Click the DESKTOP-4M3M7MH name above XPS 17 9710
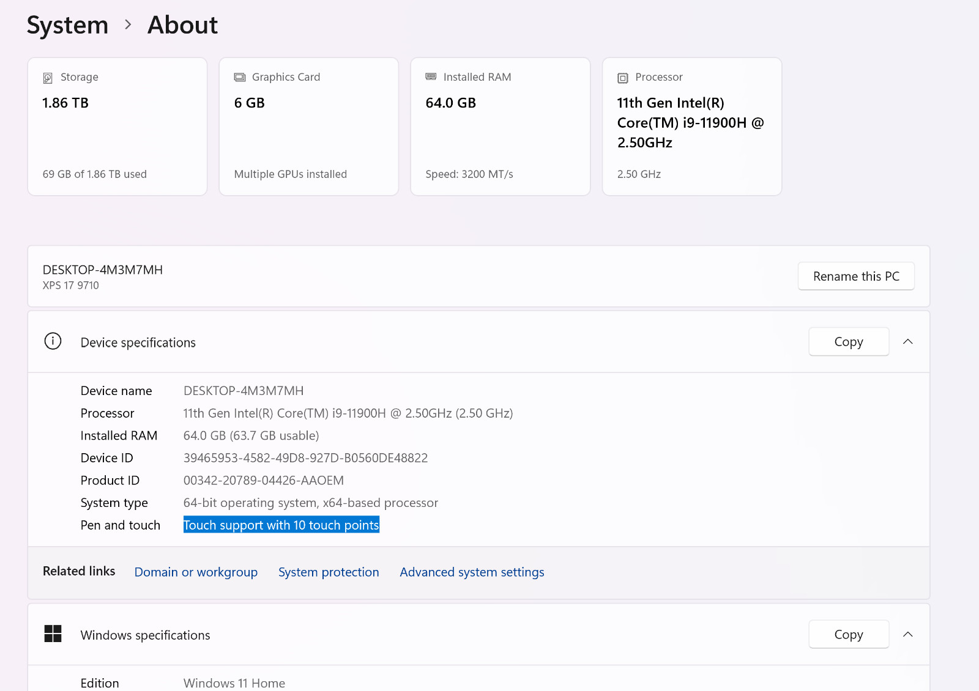Screen dimensions: 979x691 103,270
